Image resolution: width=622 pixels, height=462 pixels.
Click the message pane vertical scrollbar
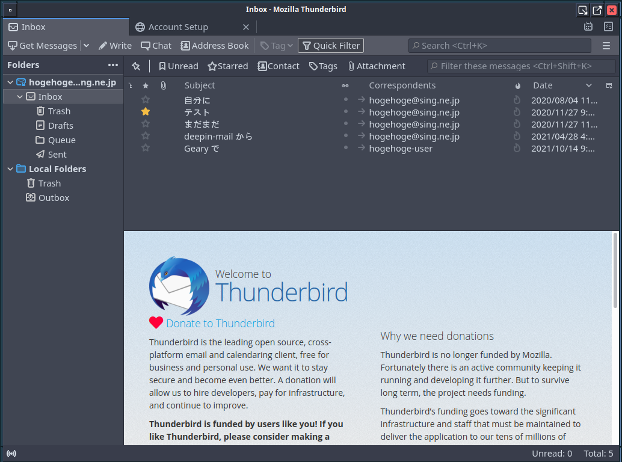point(615,271)
